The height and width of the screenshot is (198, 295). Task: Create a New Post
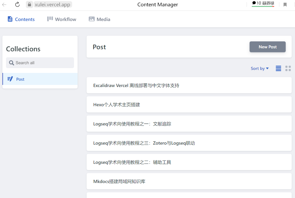(x=267, y=47)
